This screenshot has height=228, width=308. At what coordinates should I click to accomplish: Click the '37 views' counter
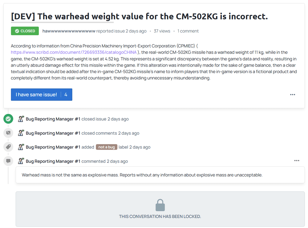pos(162,31)
